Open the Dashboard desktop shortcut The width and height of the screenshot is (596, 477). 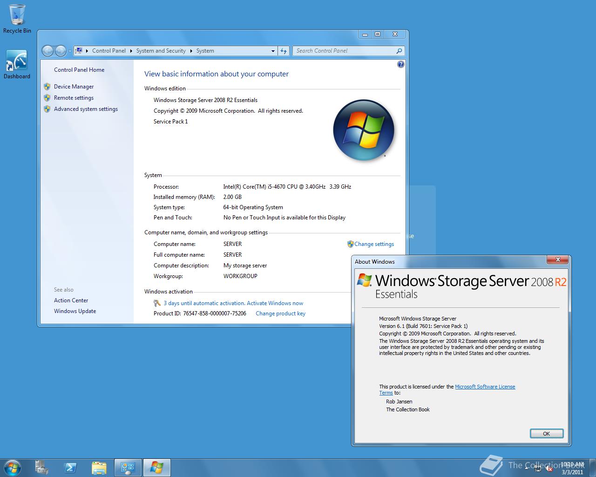17,65
